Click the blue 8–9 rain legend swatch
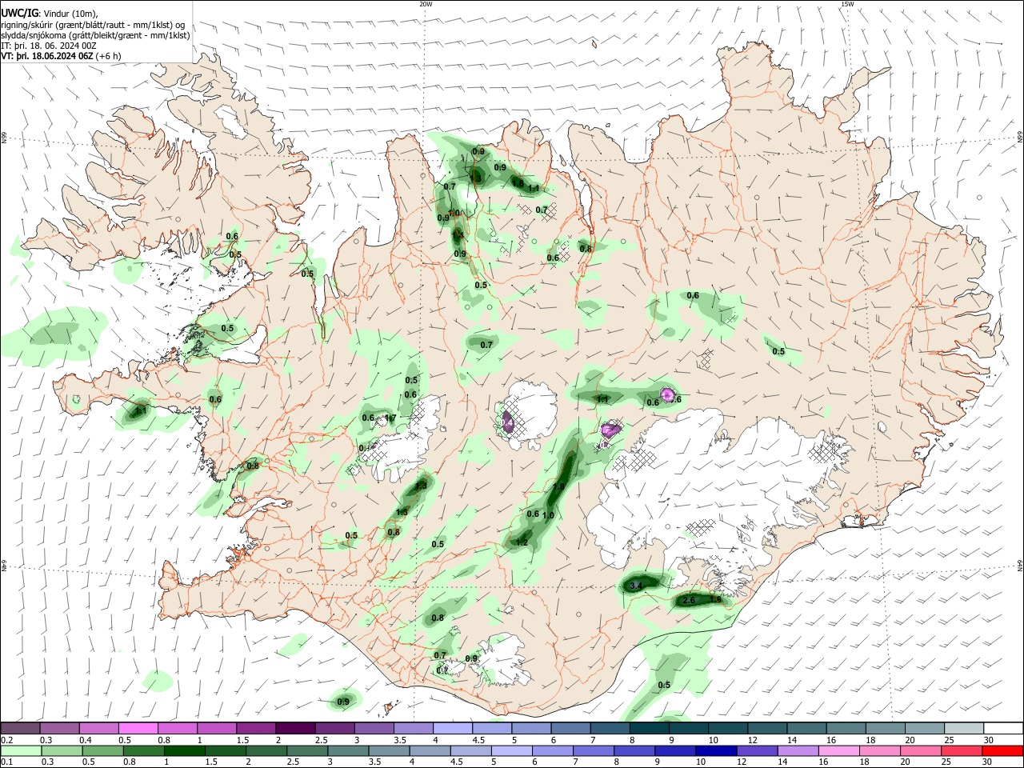Screen dimensions: 1024x768 click(x=633, y=750)
